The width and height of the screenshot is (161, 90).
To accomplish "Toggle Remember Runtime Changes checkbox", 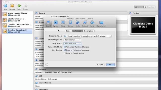I will pyautogui.click(x=65, y=47).
